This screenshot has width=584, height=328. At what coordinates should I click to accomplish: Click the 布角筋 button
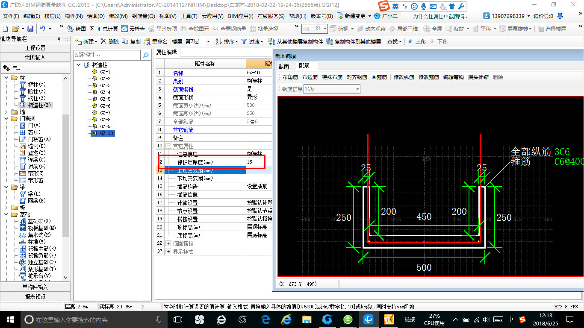(290, 77)
